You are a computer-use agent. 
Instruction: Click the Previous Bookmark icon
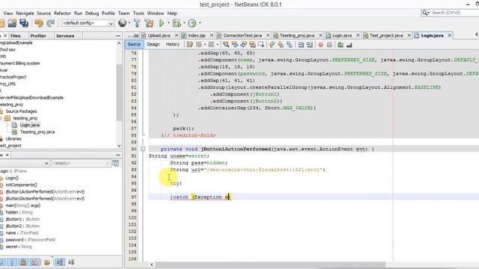tap(272, 45)
